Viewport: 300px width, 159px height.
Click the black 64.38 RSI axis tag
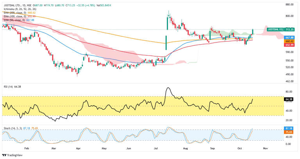(289, 99)
